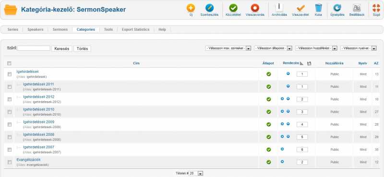
Task: Check the Igehirdetések 2009 checkbox
Action: (10, 124)
